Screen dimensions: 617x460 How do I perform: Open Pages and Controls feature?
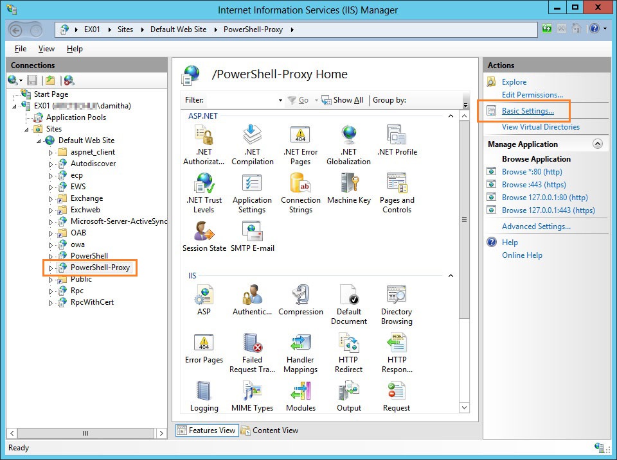coord(397,193)
